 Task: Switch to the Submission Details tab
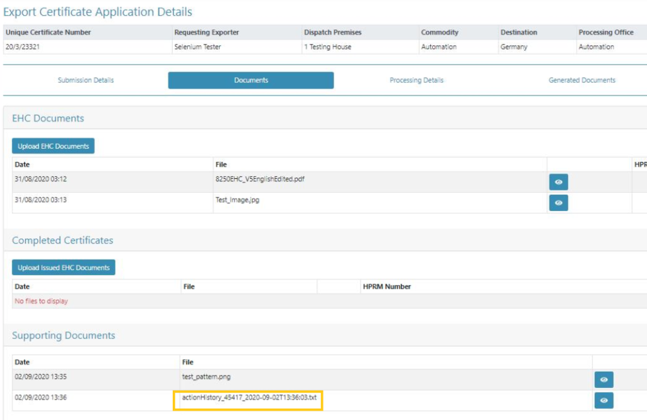pyautogui.click(x=86, y=80)
